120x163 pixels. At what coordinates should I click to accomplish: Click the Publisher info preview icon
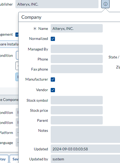tap(105, 4)
